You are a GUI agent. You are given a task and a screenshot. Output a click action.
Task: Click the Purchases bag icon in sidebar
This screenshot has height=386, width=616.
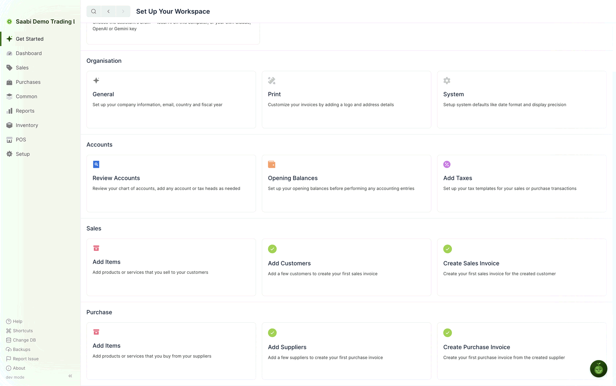click(9, 82)
